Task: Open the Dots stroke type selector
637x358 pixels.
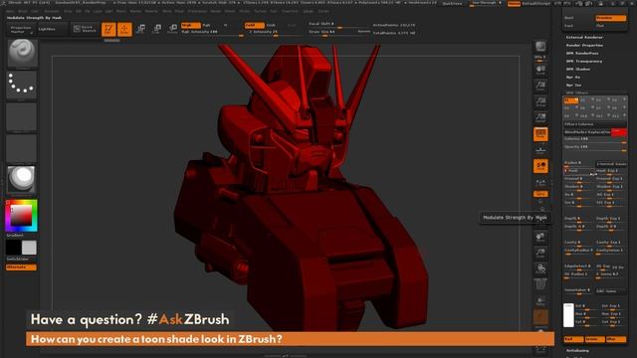Action: coord(21,85)
